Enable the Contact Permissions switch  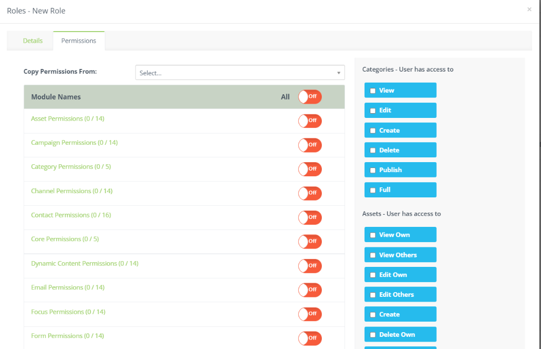[x=309, y=217]
